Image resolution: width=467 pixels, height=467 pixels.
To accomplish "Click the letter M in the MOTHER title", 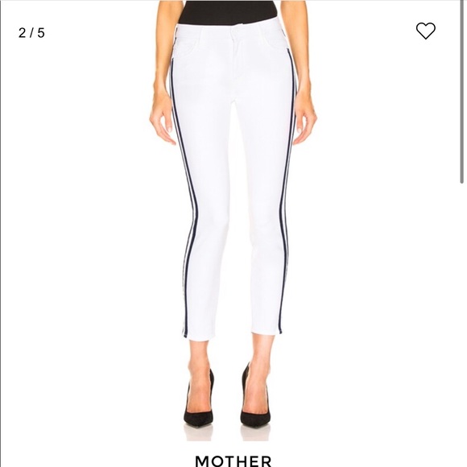I will pos(202,461).
